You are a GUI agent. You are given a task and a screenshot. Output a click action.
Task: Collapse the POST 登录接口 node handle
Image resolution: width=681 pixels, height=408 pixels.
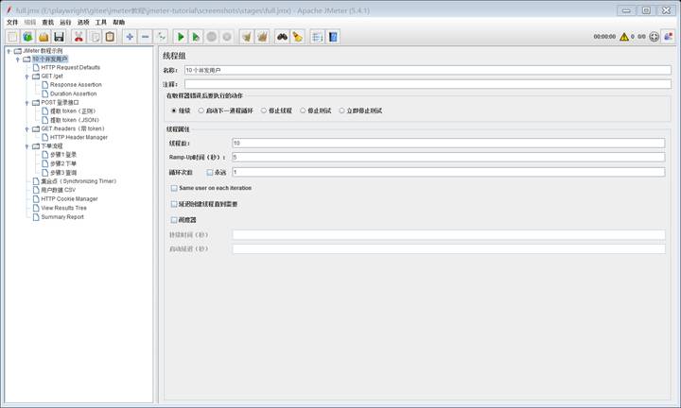coord(26,103)
